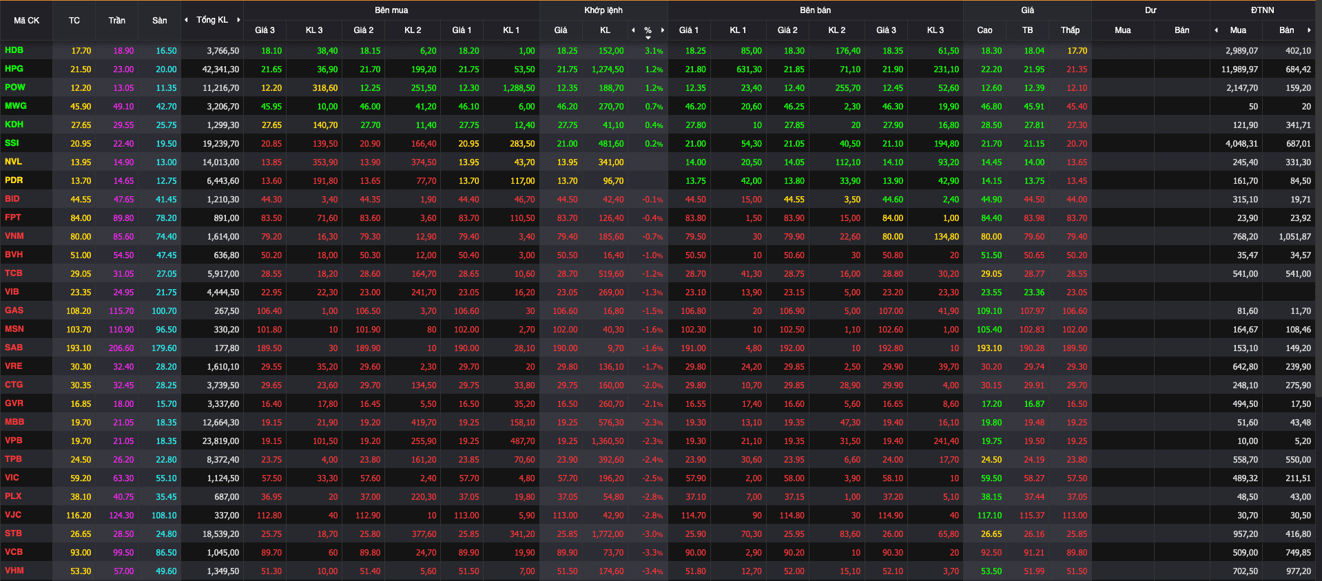The image size is (1322, 581).
Task: Click VJC reference price 116.20
Action: point(78,516)
